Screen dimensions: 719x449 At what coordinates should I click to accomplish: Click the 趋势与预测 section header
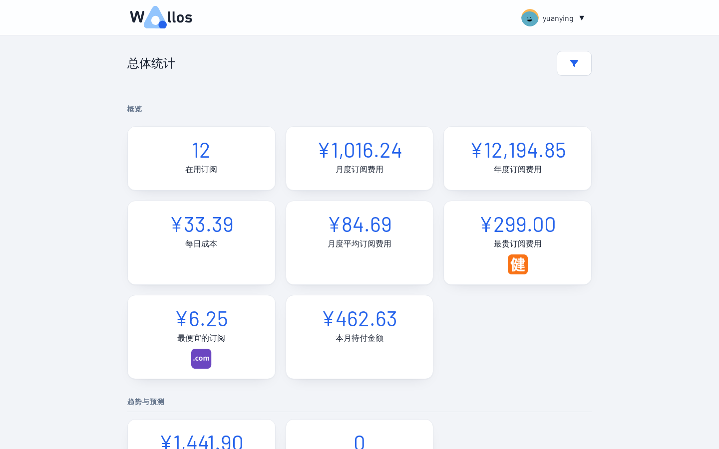point(146,402)
